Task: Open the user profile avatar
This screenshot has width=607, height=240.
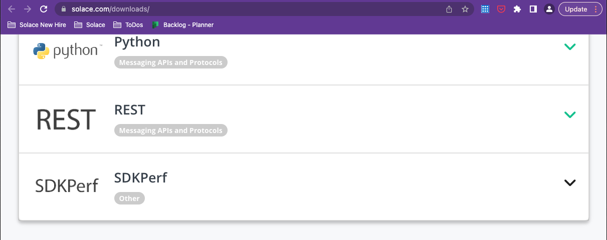Action: pos(549,9)
